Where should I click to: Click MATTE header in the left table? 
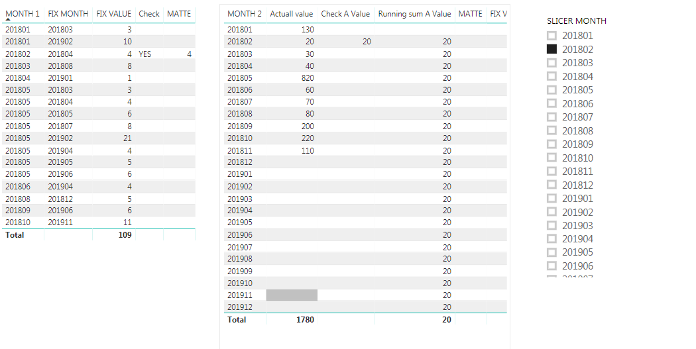tap(179, 14)
